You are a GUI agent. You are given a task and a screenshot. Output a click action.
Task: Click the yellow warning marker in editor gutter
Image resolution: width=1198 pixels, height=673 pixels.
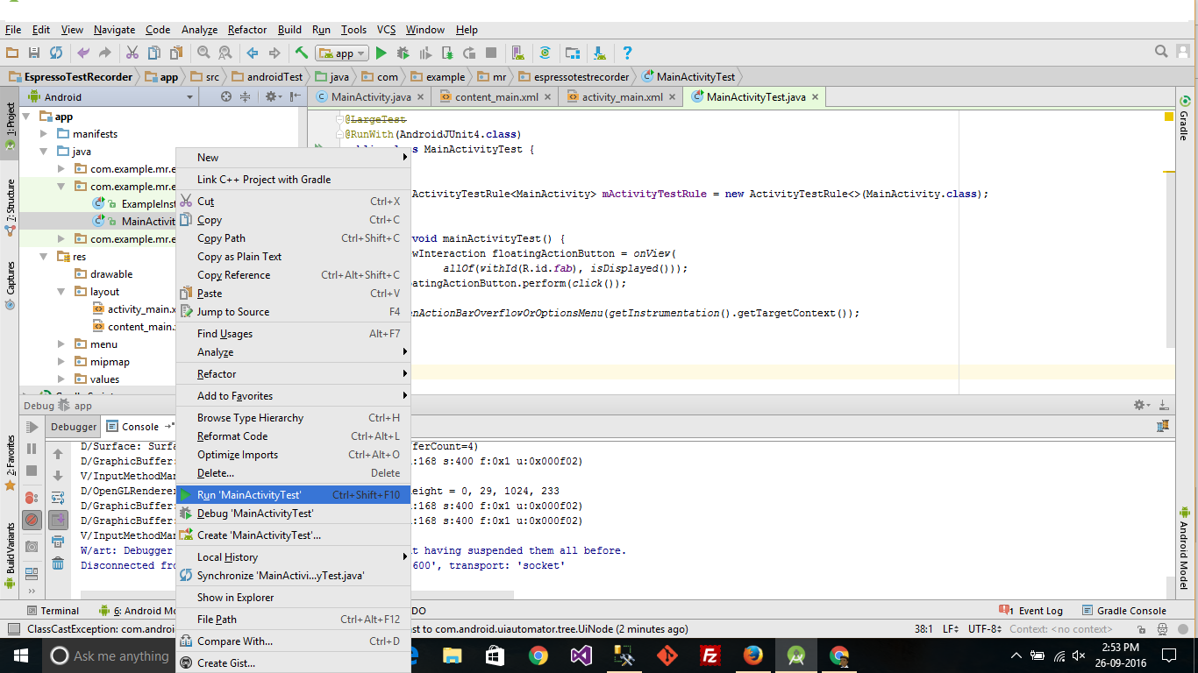coord(1168,117)
